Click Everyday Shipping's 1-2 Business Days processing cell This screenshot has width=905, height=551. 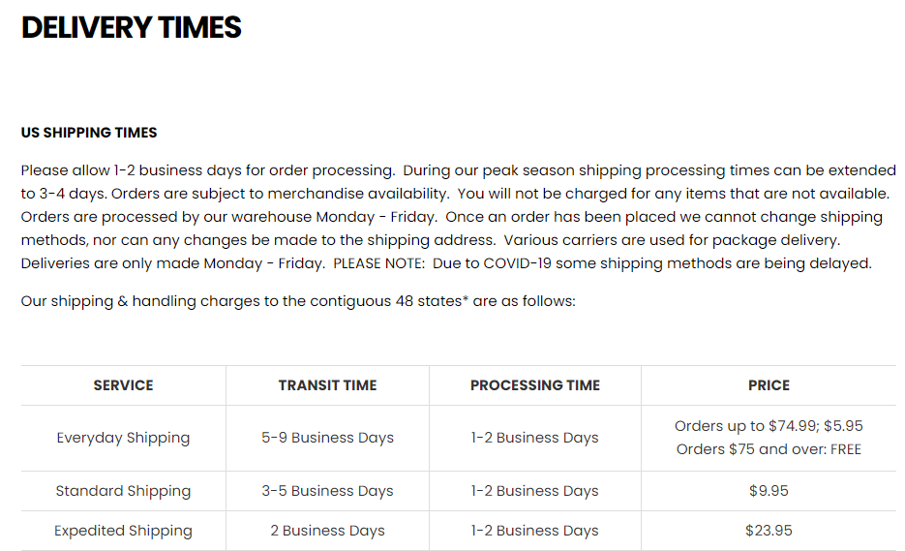[535, 438]
